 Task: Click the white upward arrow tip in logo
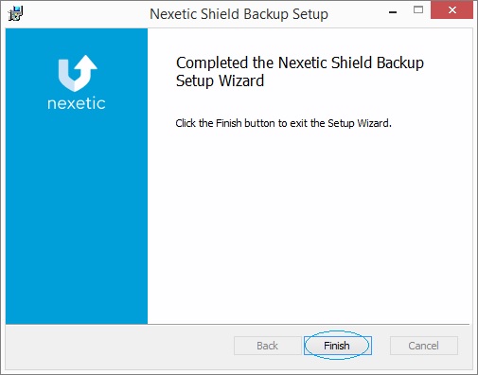point(86,62)
